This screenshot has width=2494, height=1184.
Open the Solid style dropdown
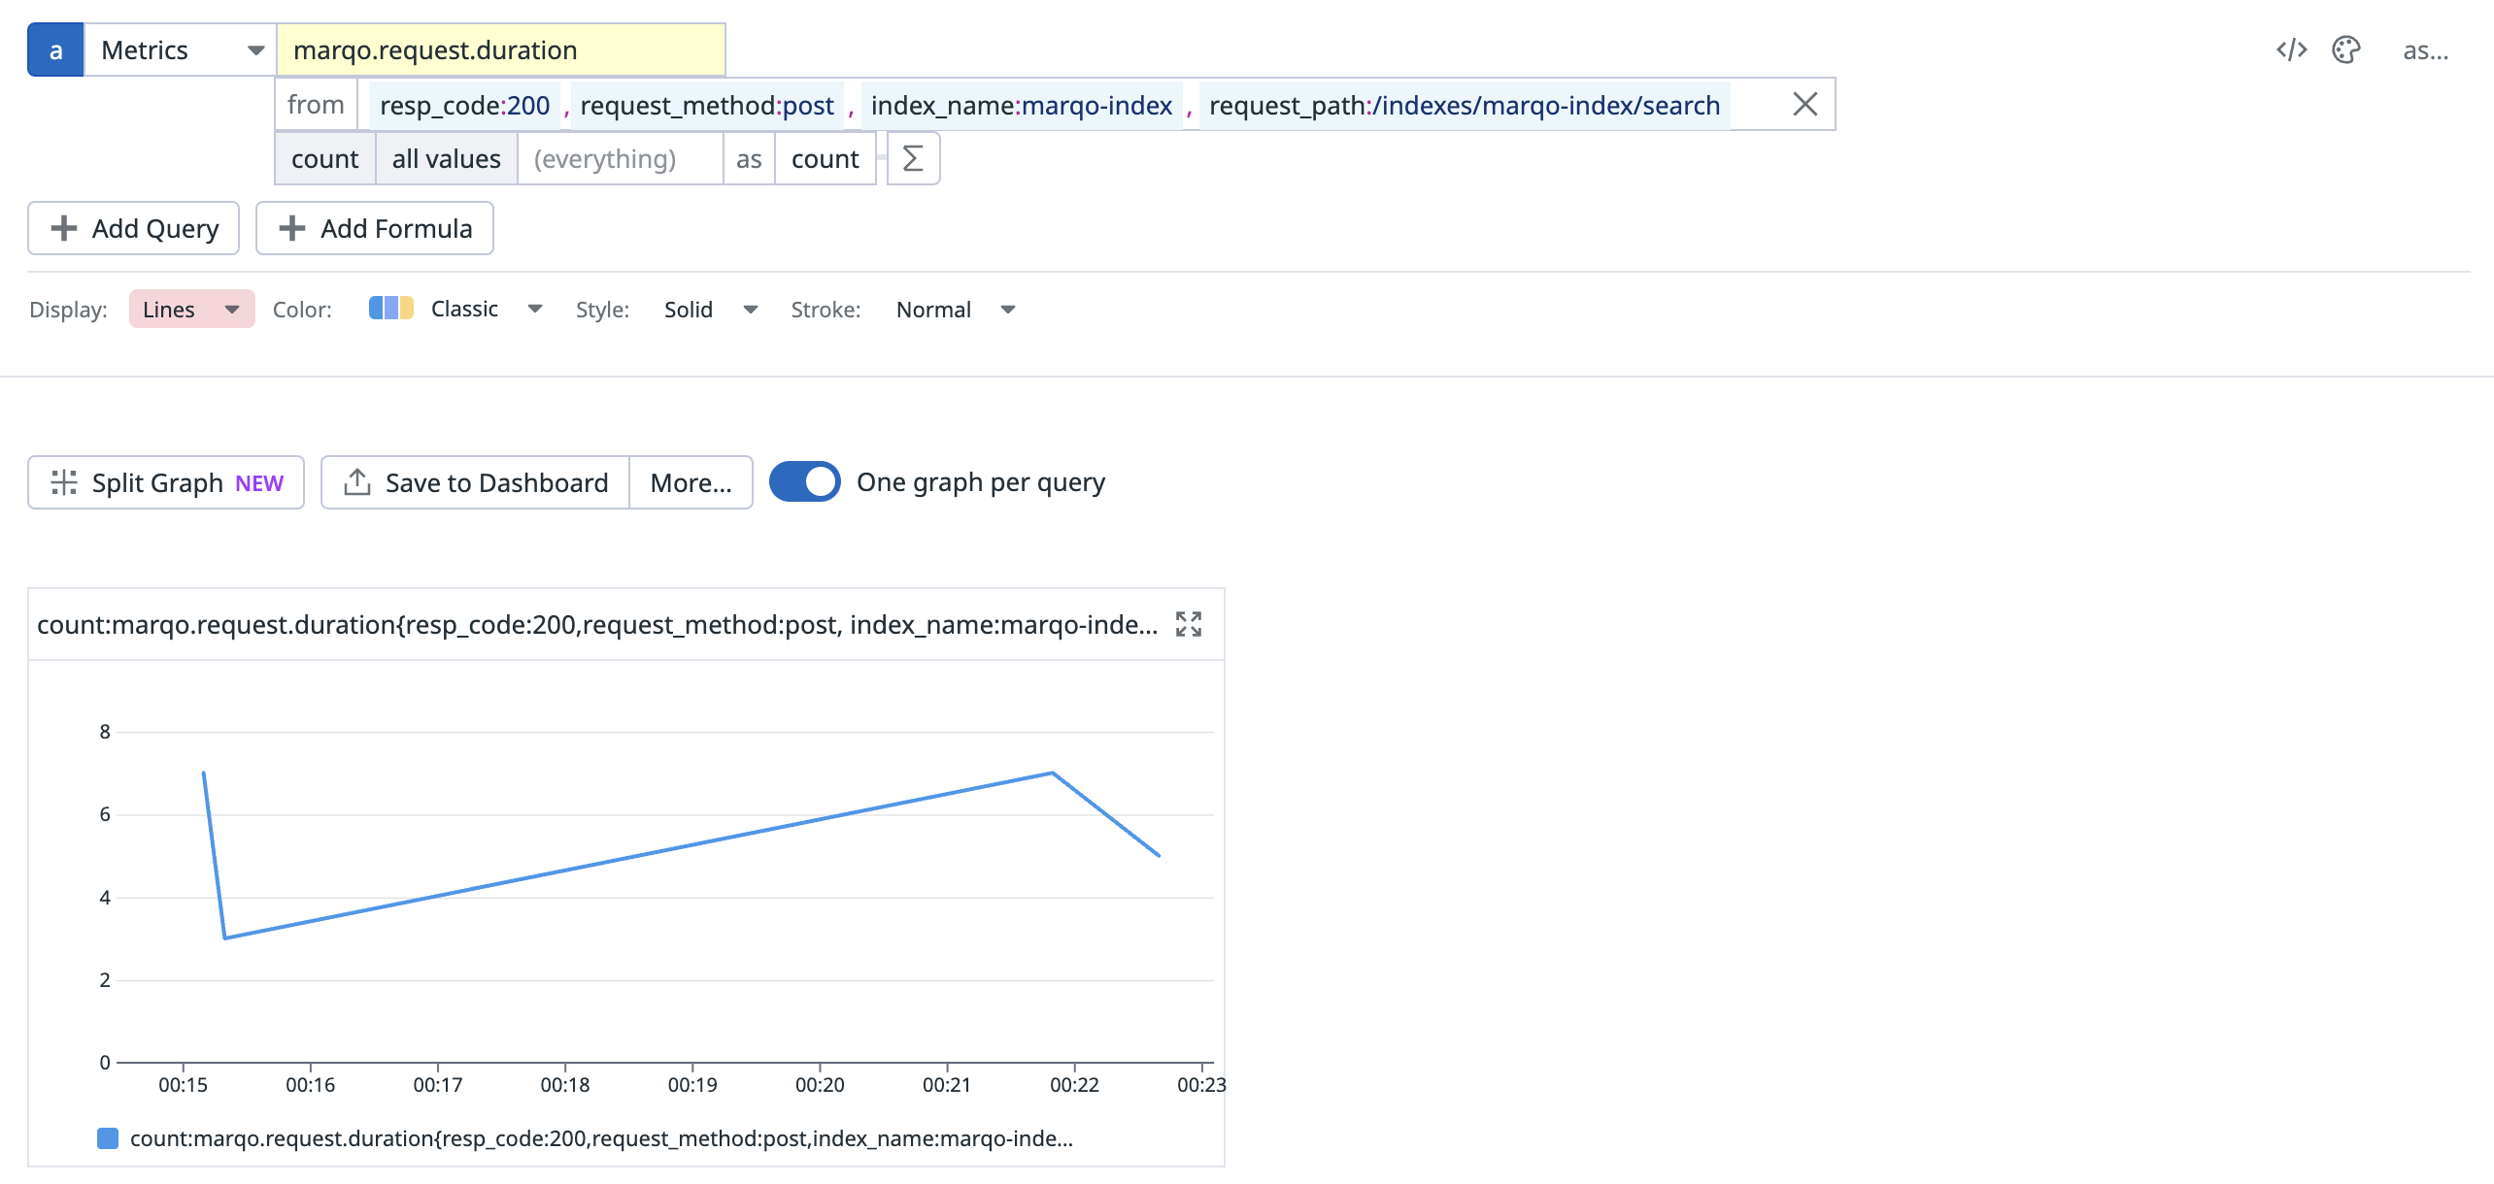click(710, 310)
